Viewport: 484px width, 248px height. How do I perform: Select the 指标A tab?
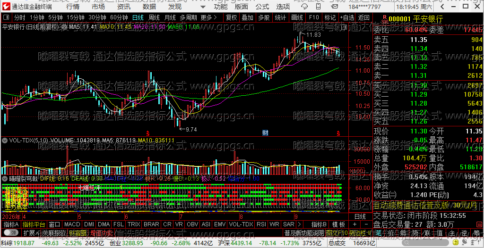(11, 224)
